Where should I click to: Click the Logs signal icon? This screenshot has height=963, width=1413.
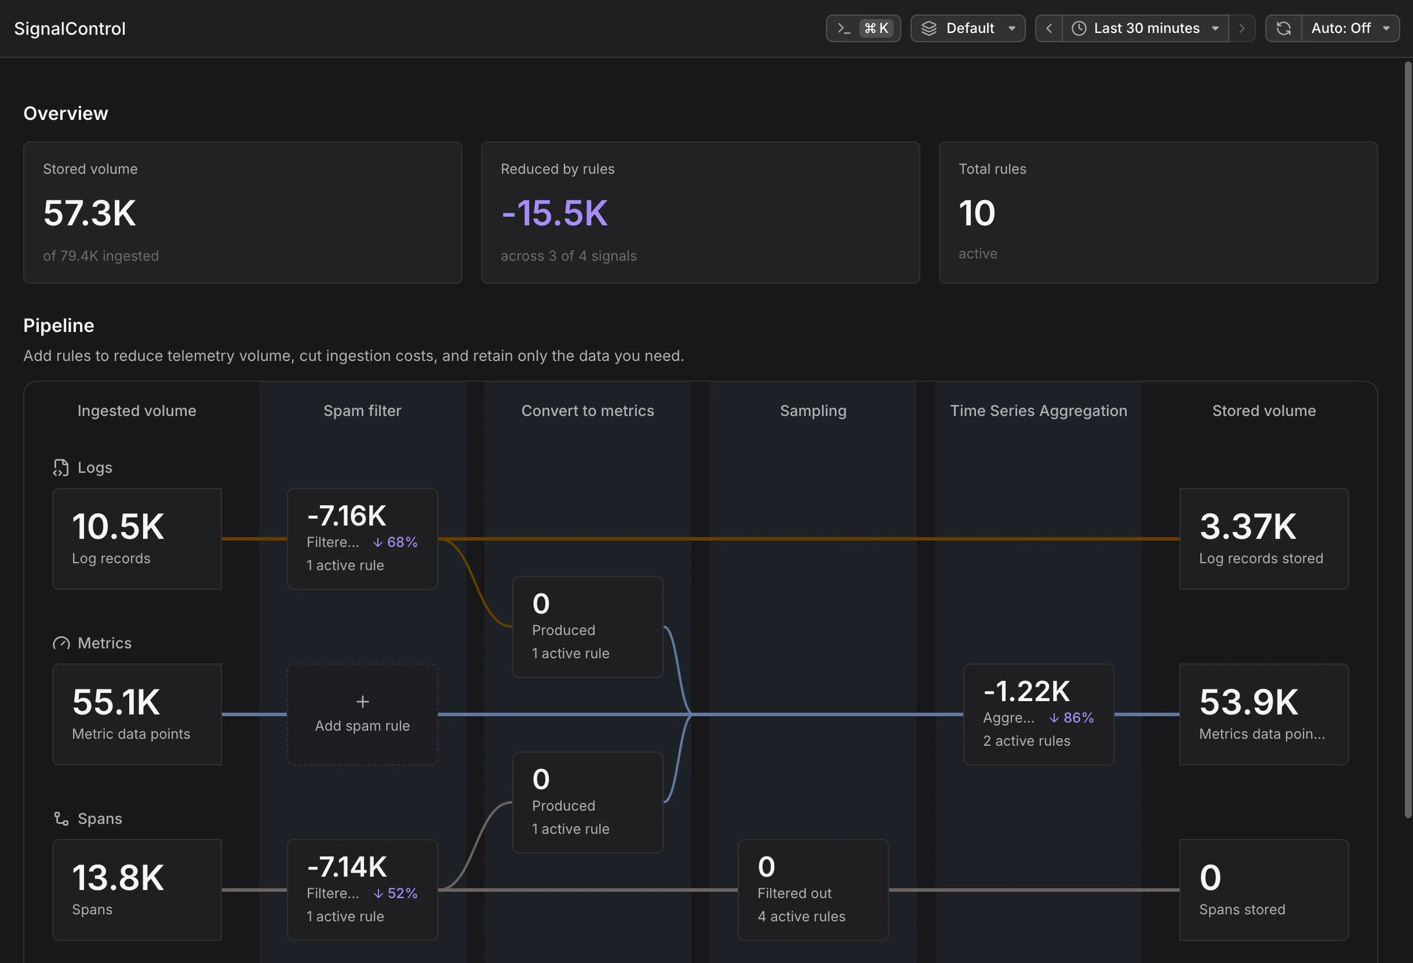click(x=61, y=467)
